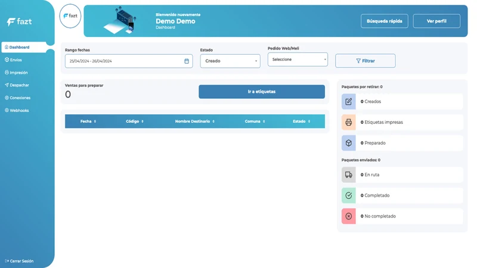Image resolution: width=477 pixels, height=268 pixels.
Task: Click the Etiquetas impresas printer icon
Action: coord(349,122)
